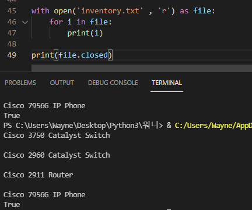Screen dimensions: 252x210
Task: Click the last 'Cisco 7956G IP Phone' line
Action: tap(44, 195)
